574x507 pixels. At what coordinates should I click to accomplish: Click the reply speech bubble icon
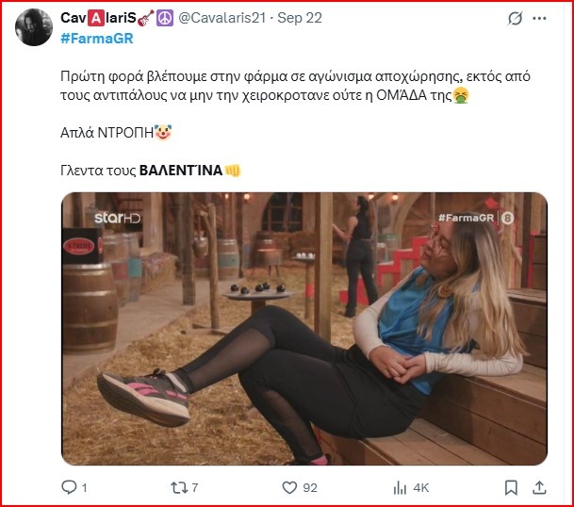point(68,487)
